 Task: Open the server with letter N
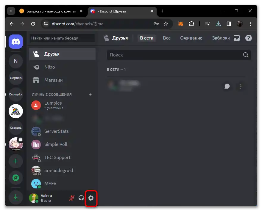tap(16, 61)
